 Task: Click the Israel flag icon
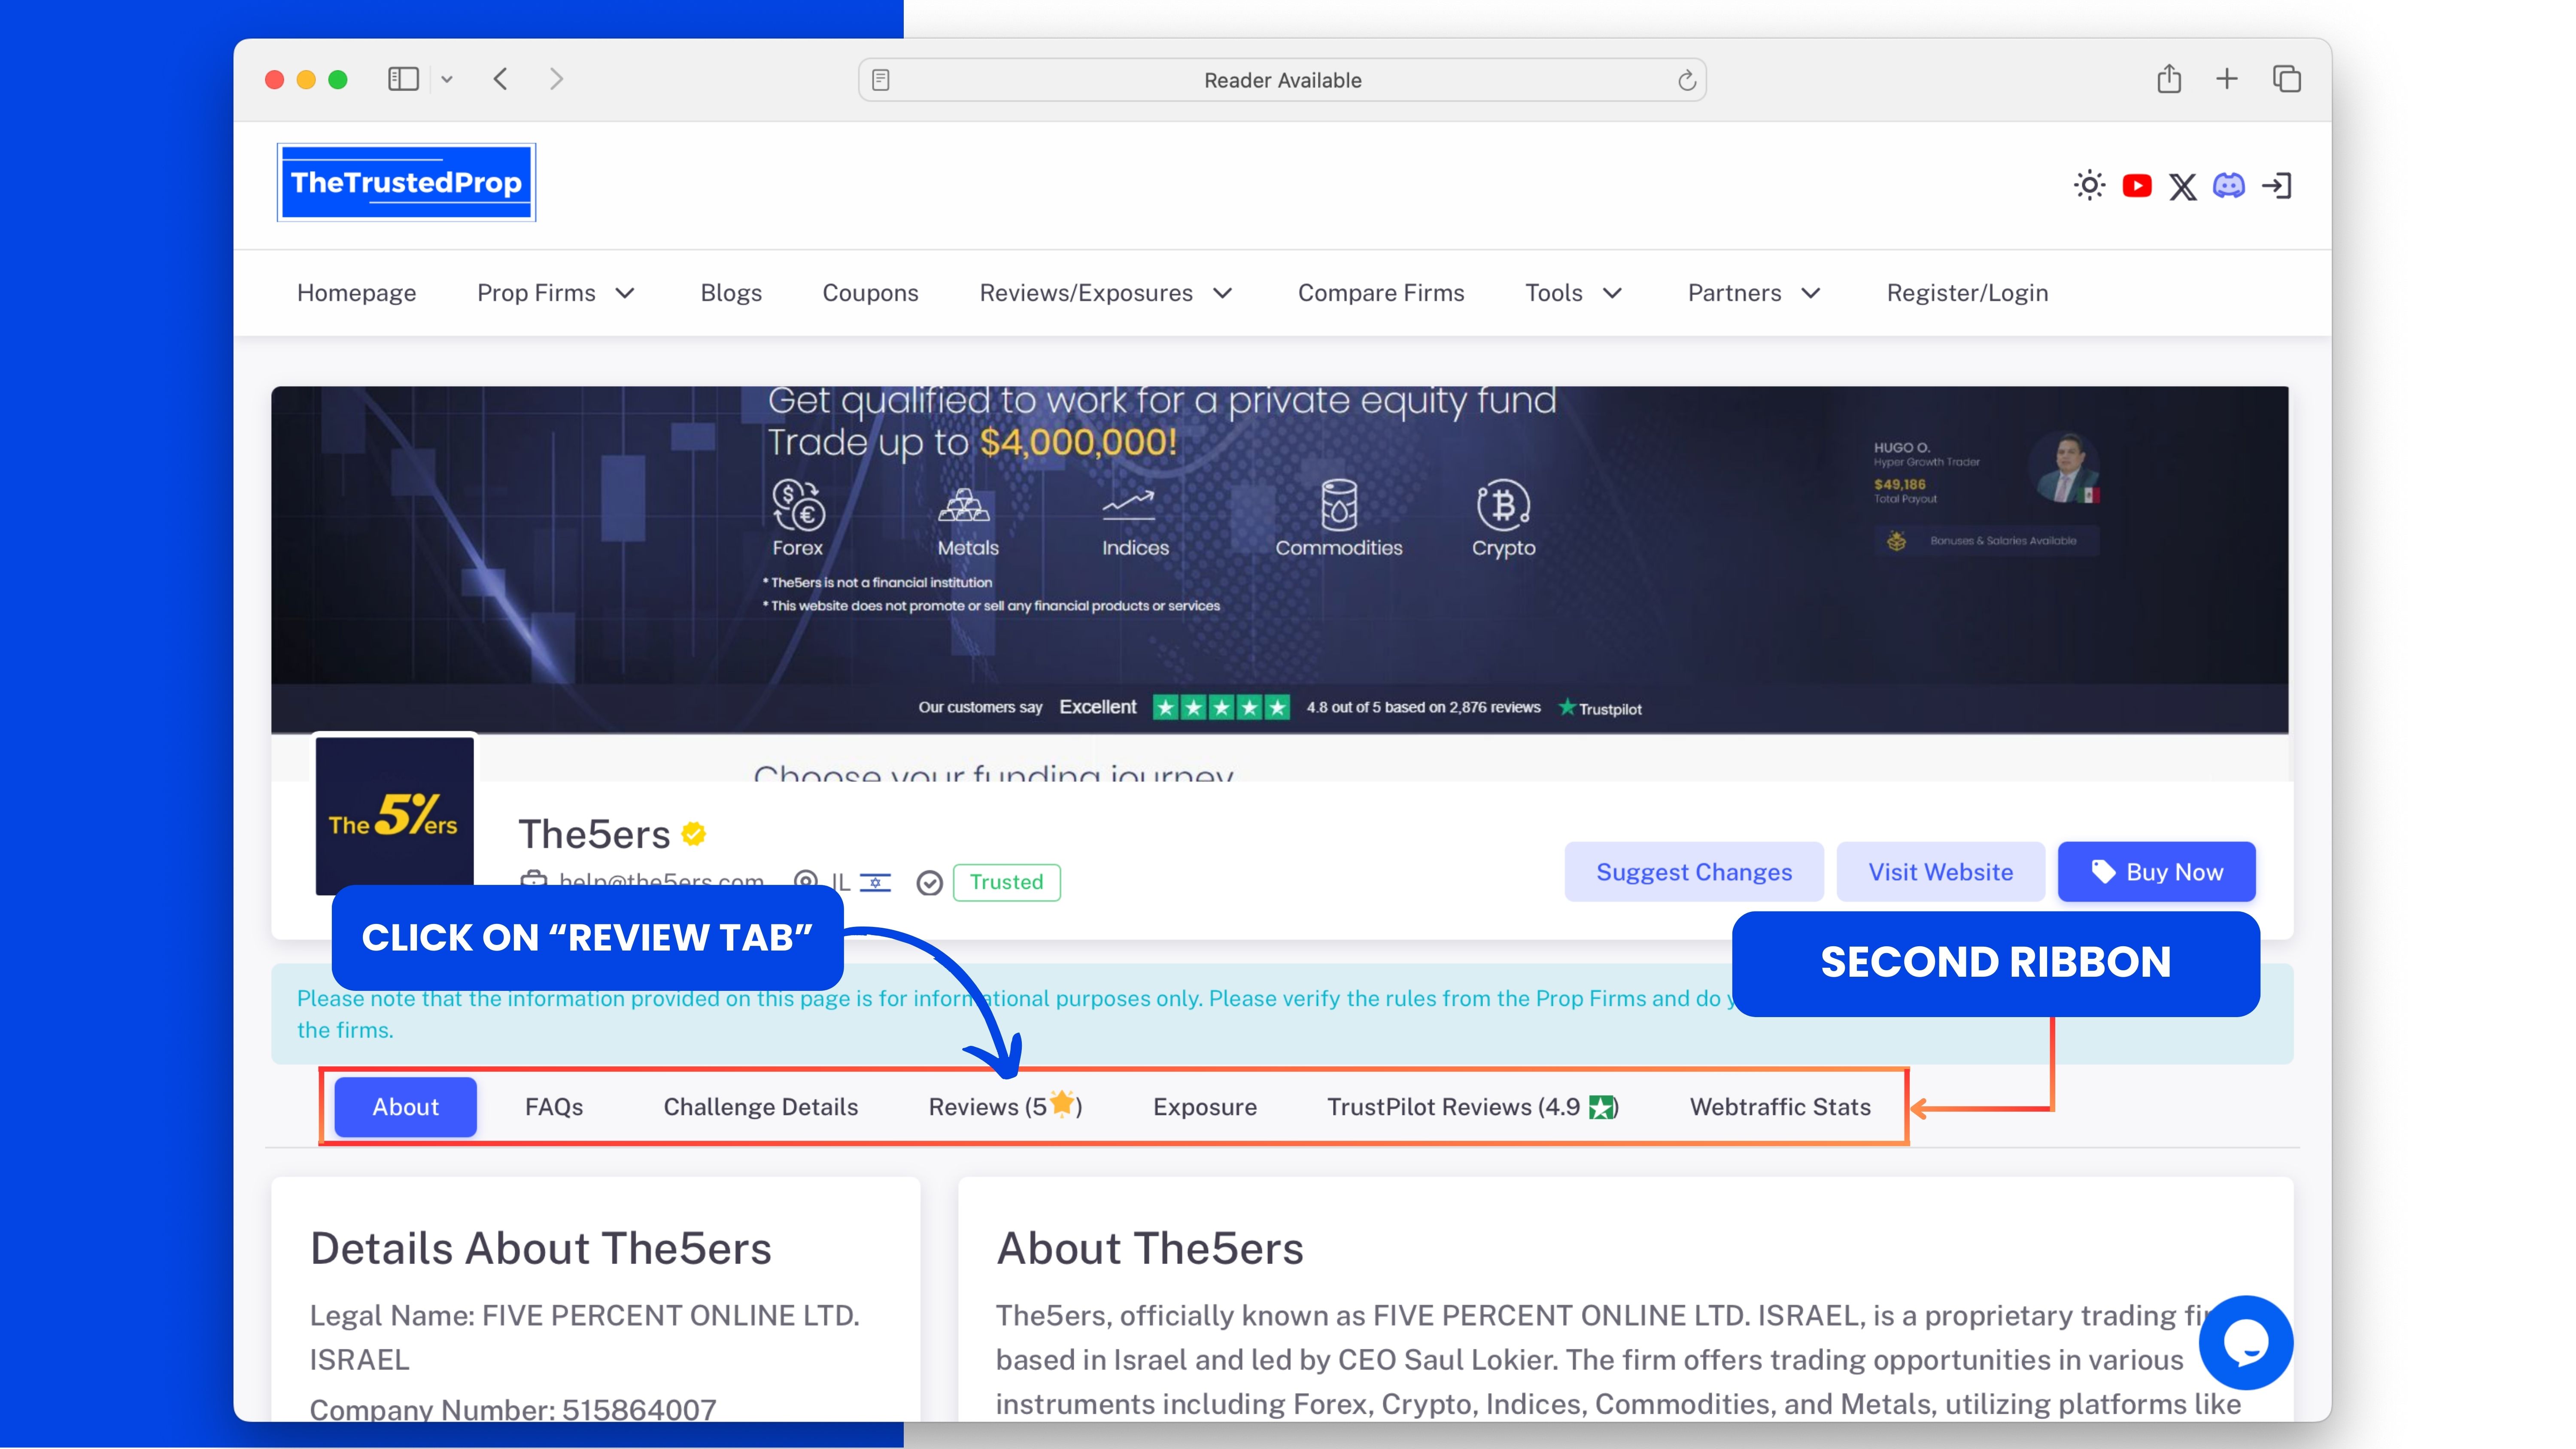pos(875,883)
